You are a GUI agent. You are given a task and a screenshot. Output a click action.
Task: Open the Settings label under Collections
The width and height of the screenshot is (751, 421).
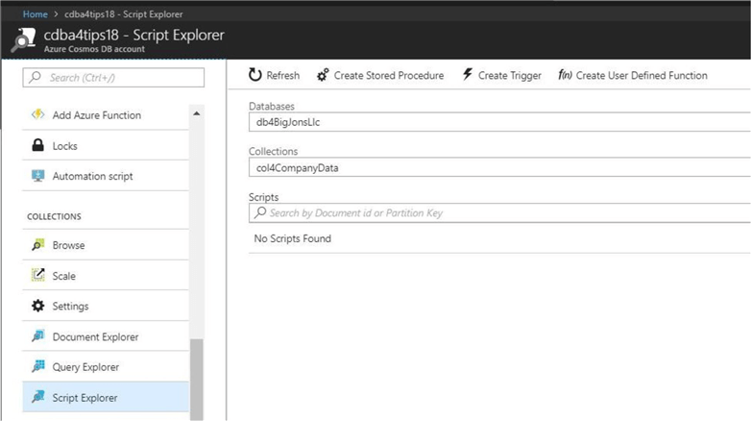pyautogui.click(x=70, y=306)
